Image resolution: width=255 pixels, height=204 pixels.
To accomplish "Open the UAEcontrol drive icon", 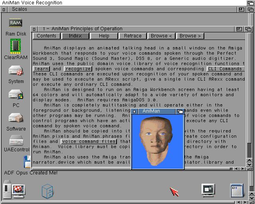I will (x=16, y=140).
